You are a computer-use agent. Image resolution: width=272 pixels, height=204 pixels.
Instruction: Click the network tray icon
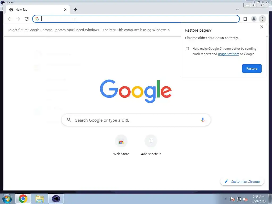239,199
